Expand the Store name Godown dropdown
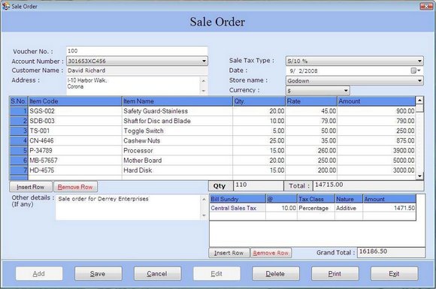The width and height of the screenshot is (436, 289). tap(419, 81)
